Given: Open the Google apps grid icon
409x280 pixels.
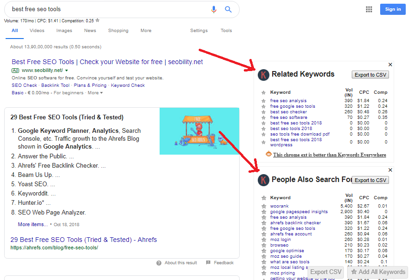Looking at the screenshot, I should (369, 10).
